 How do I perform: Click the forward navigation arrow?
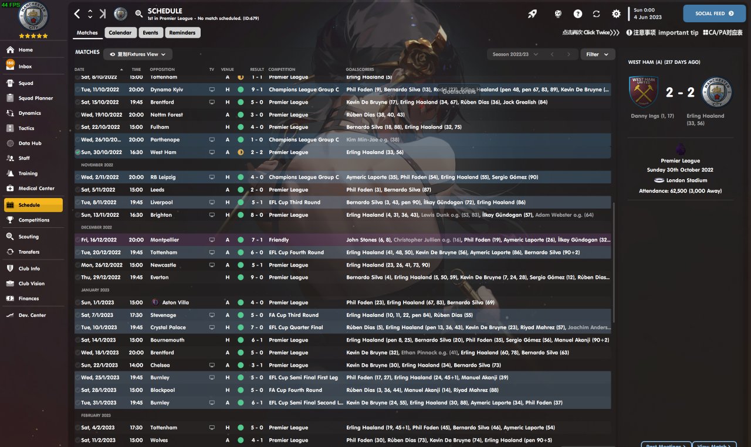[103, 13]
